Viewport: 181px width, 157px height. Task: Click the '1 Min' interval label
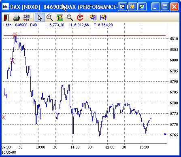click(7, 25)
